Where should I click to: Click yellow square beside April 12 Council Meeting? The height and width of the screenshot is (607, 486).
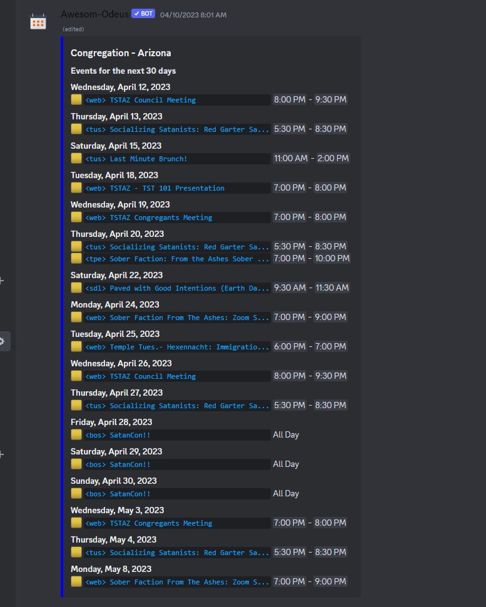point(76,99)
